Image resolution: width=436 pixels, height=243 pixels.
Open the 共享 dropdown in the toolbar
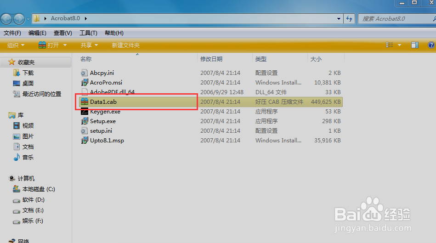[x=89, y=45]
